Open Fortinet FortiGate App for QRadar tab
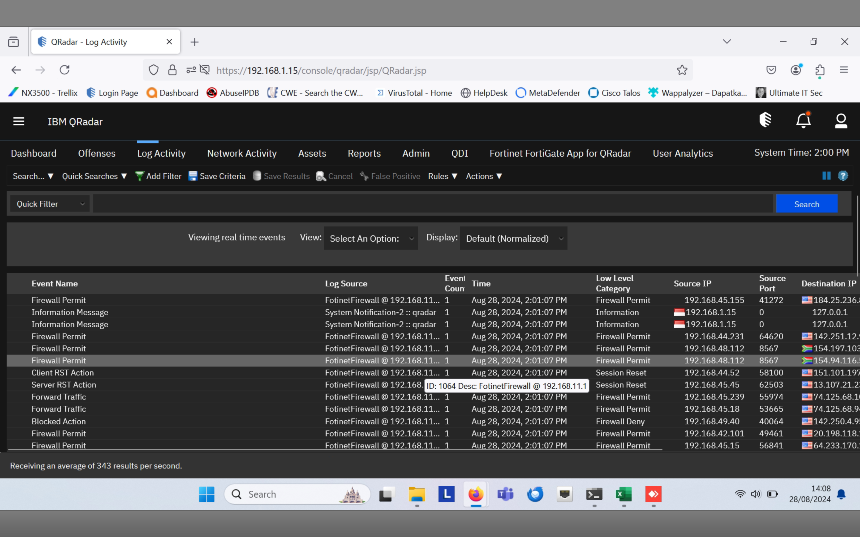Viewport: 860px width, 537px height. click(x=560, y=153)
